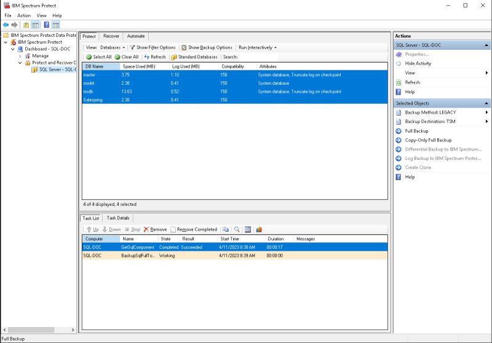
Task: Sort by the DB Name column header
Action: [101, 66]
